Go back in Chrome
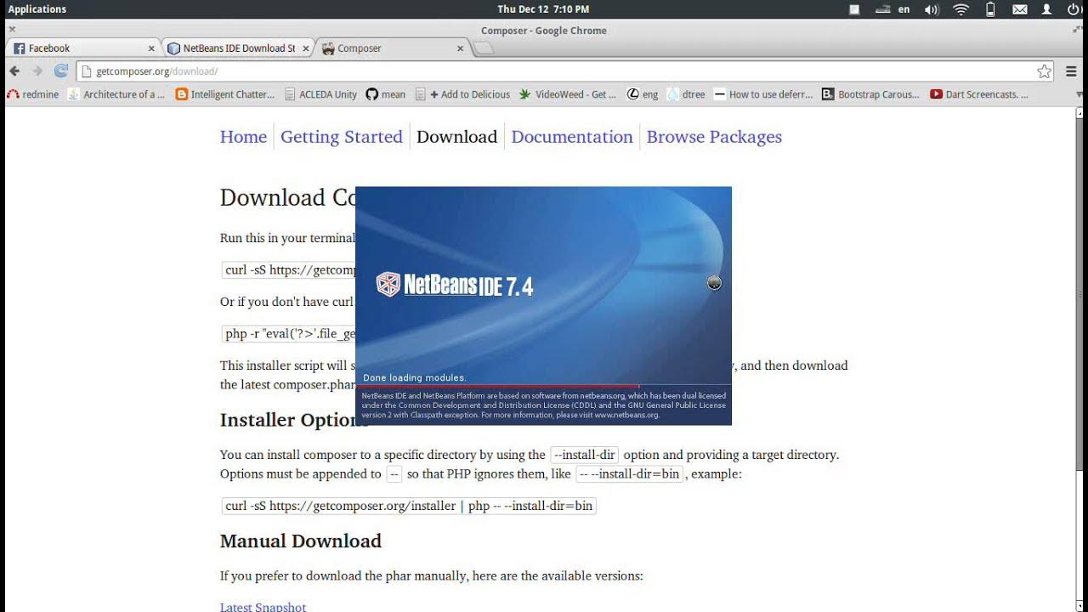 [x=14, y=71]
